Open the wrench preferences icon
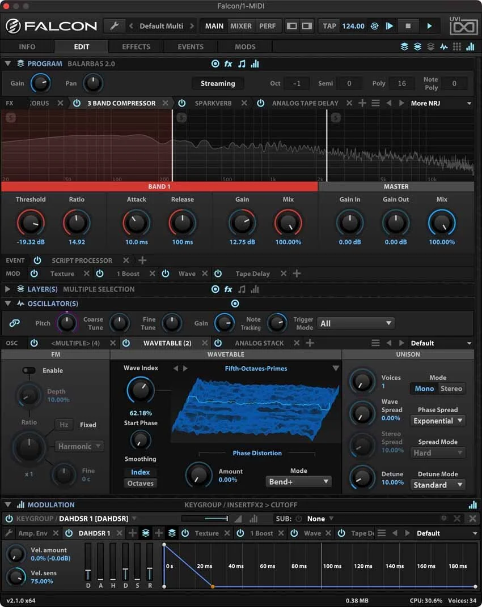Image resolution: width=482 pixels, height=607 pixels. click(114, 26)
